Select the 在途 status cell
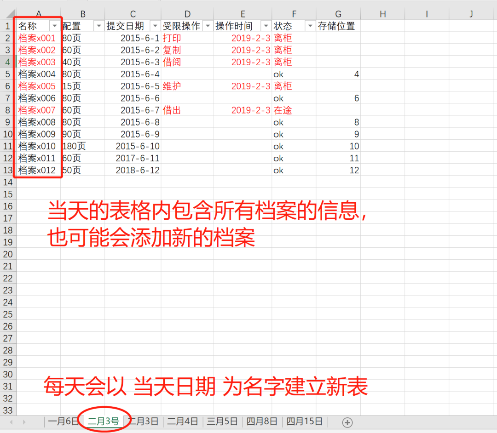 tap(294, 110)
